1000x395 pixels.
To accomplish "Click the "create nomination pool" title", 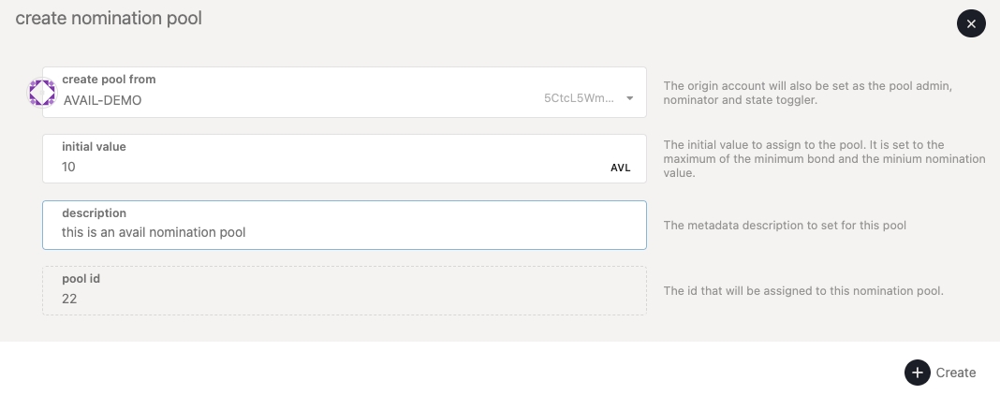I will pos(109,18).
